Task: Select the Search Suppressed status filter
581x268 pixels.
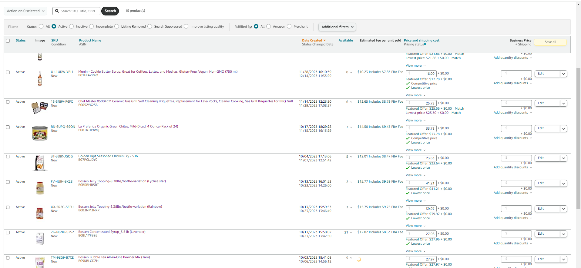Action: pyautogui.click(x=150, y=26)
